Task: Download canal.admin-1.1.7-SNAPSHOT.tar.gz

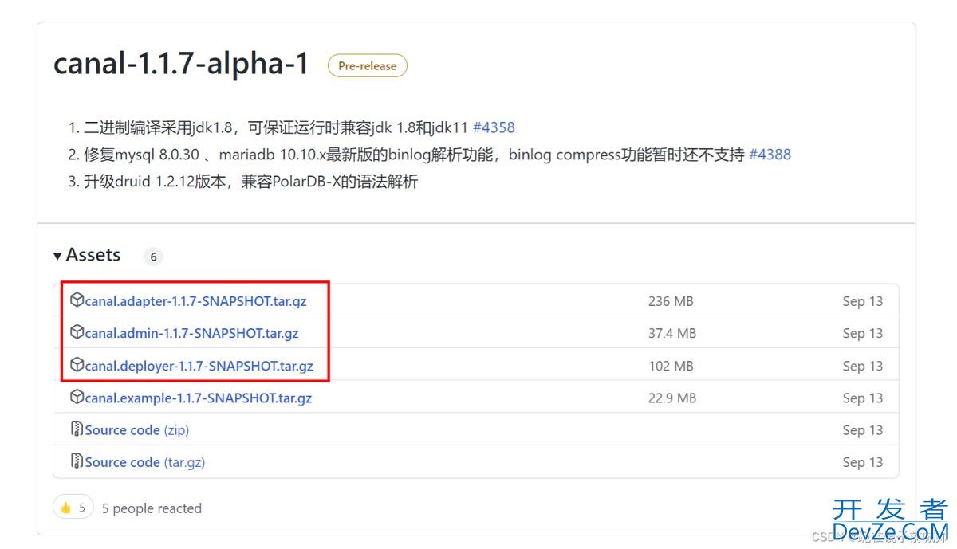Action: click(x=191, y=333)
